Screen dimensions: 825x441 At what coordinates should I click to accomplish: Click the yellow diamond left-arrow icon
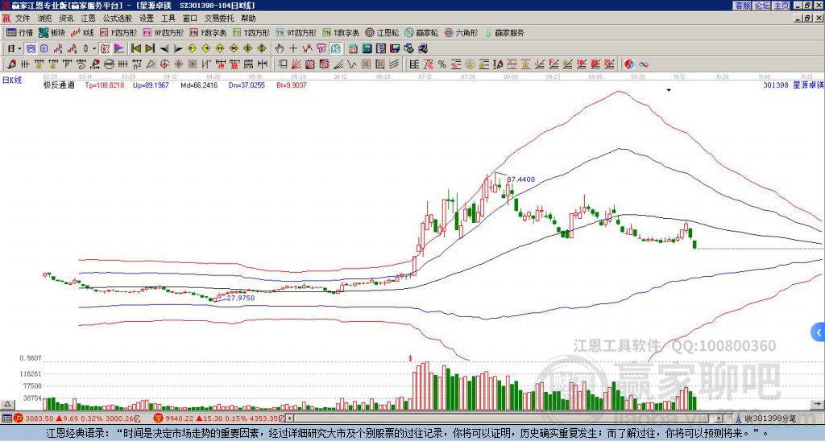192,49
